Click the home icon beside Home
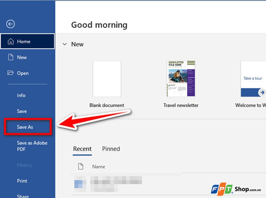Viewport: 266px width, 198px height. (11, 41)
